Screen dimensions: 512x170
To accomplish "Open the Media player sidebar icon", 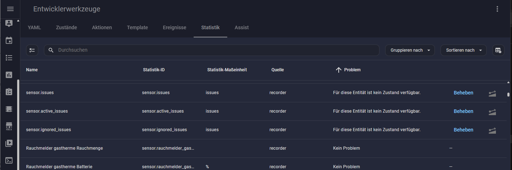I will click(9, 143).
